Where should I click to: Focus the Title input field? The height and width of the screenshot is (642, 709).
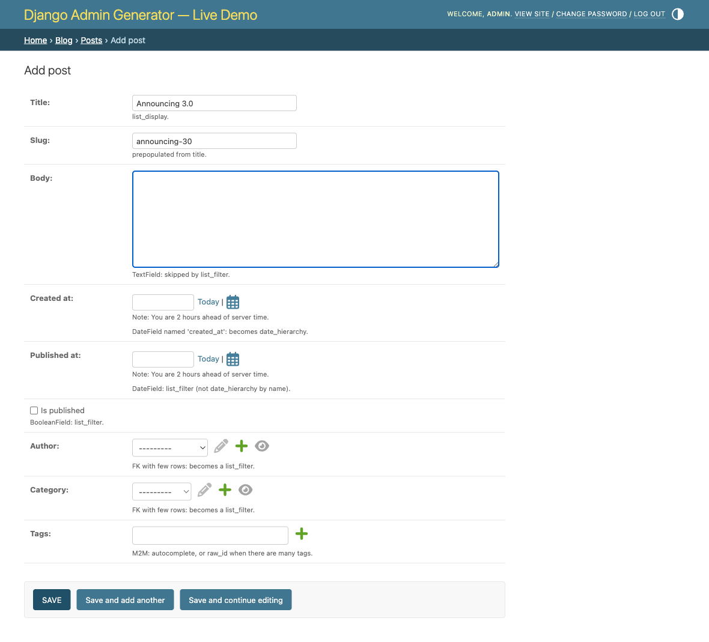click(x=215, y=103)
